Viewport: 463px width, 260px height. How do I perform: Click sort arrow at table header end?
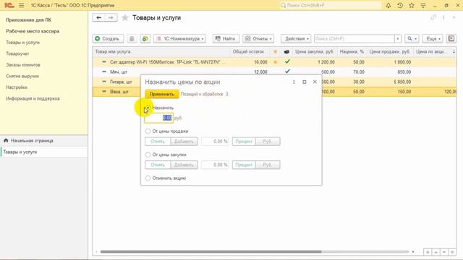pos(454,51)
